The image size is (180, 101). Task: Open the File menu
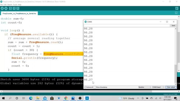[x=1, y=5]
